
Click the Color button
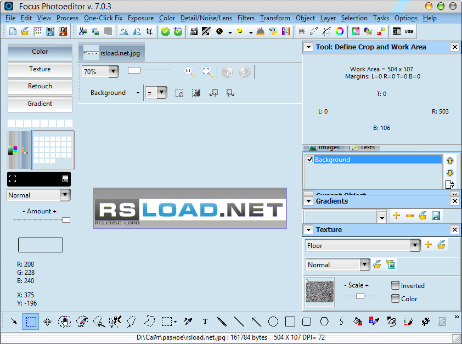pos(40,52)
